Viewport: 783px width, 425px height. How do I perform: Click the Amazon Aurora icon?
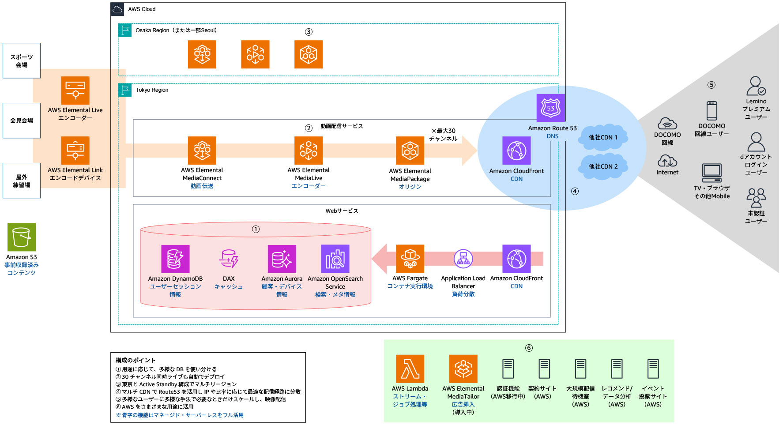tap(282, 259)
